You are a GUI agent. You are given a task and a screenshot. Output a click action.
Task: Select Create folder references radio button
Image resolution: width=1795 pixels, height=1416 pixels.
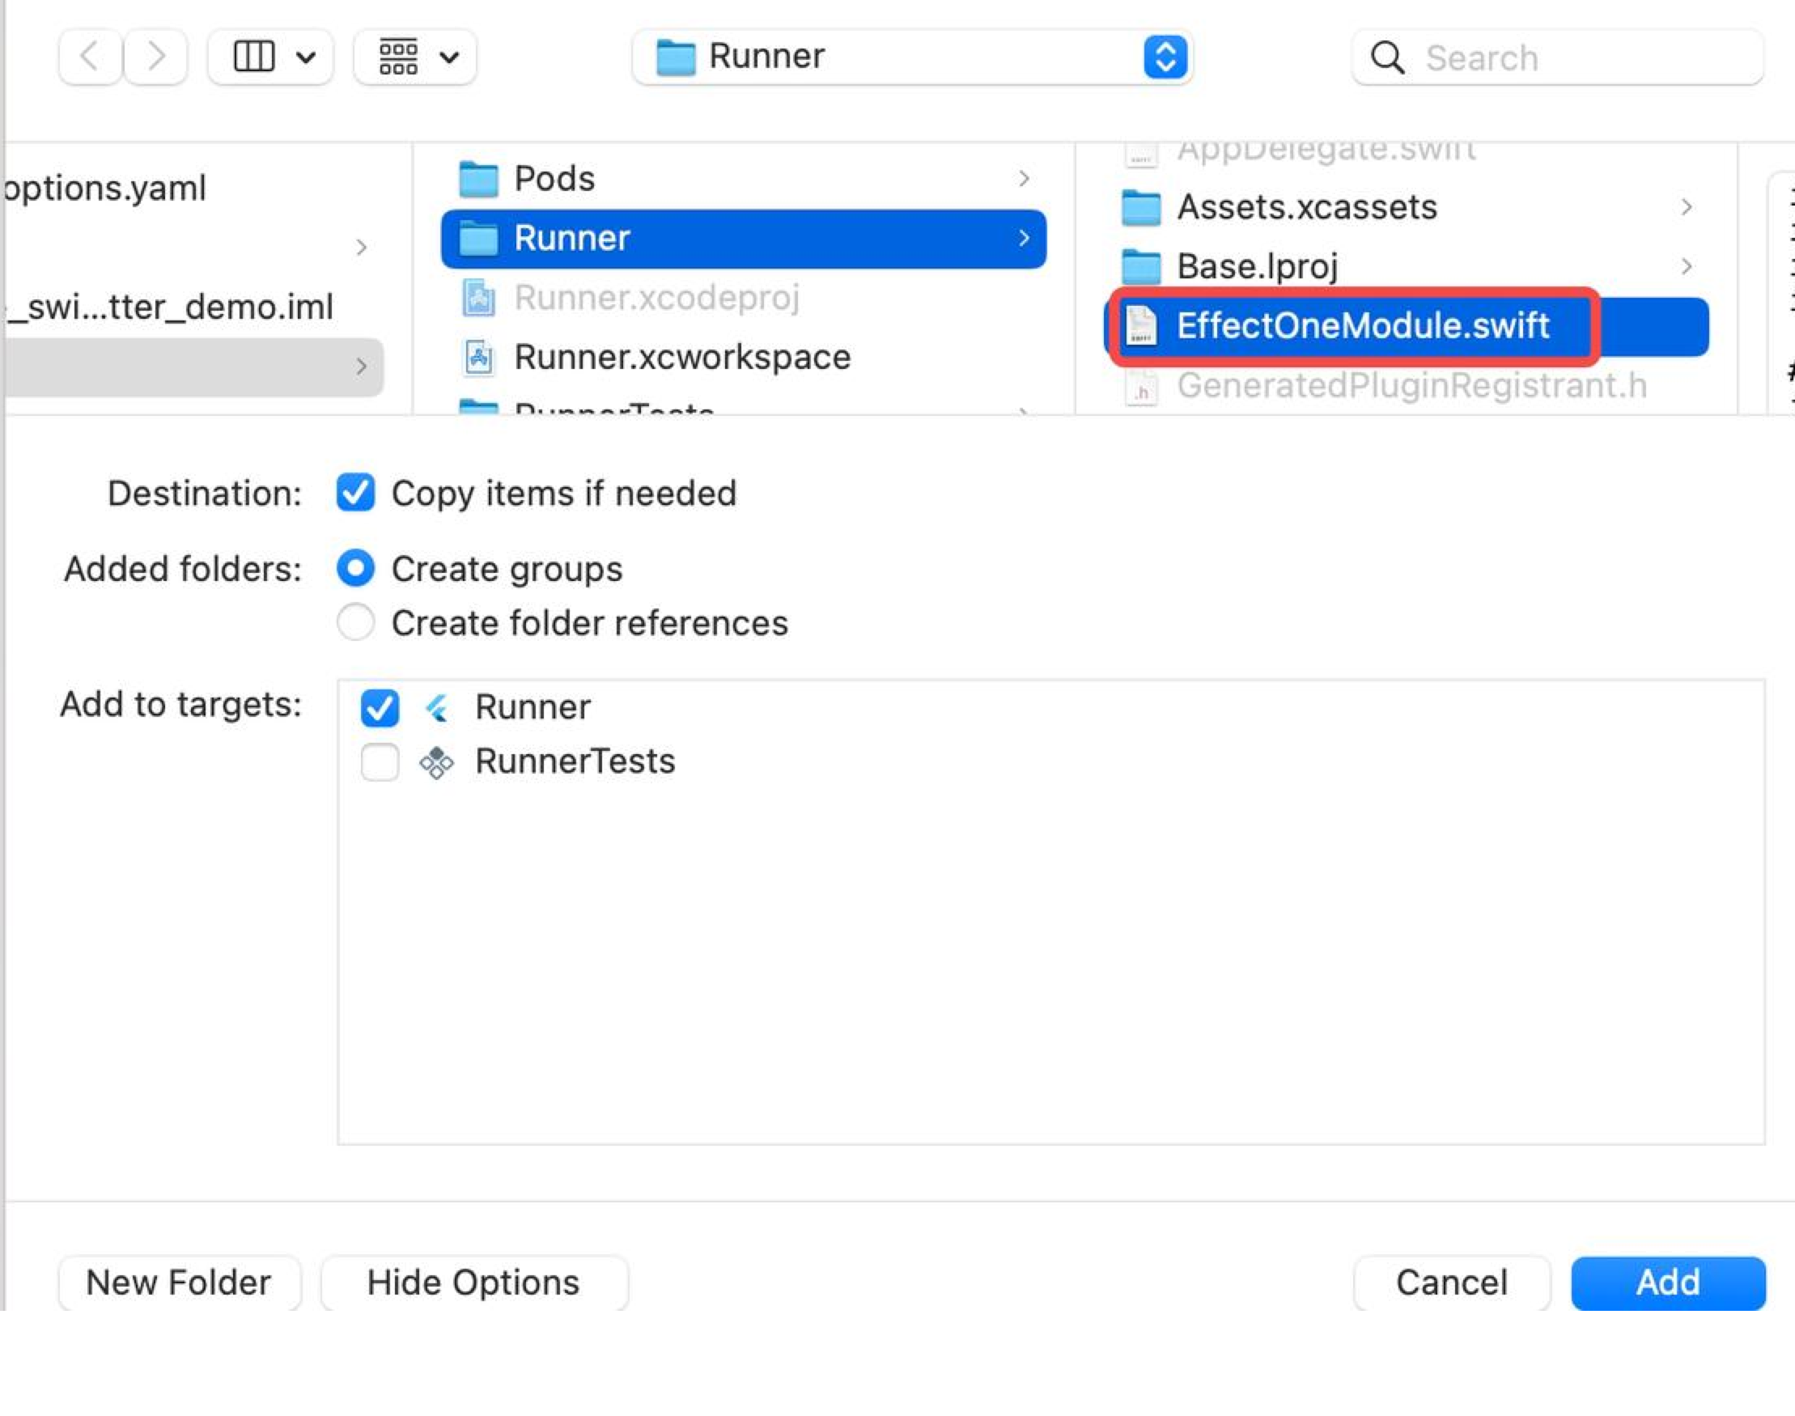coord(356,622)
